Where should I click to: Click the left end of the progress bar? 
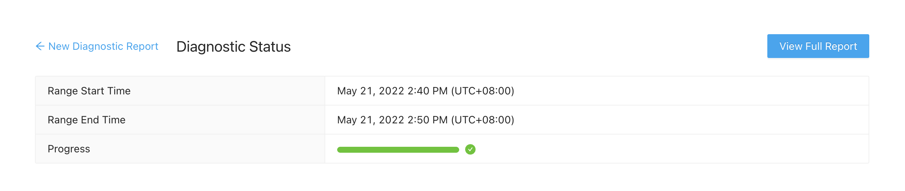[340, 150]
